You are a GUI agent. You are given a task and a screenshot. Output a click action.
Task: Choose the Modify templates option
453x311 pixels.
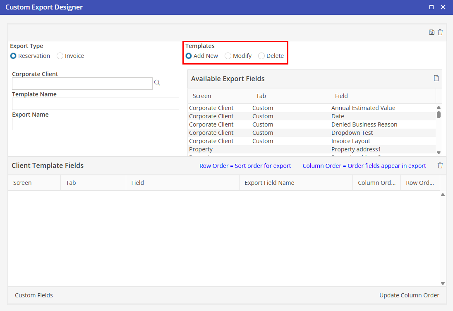[x=228, y=56]
